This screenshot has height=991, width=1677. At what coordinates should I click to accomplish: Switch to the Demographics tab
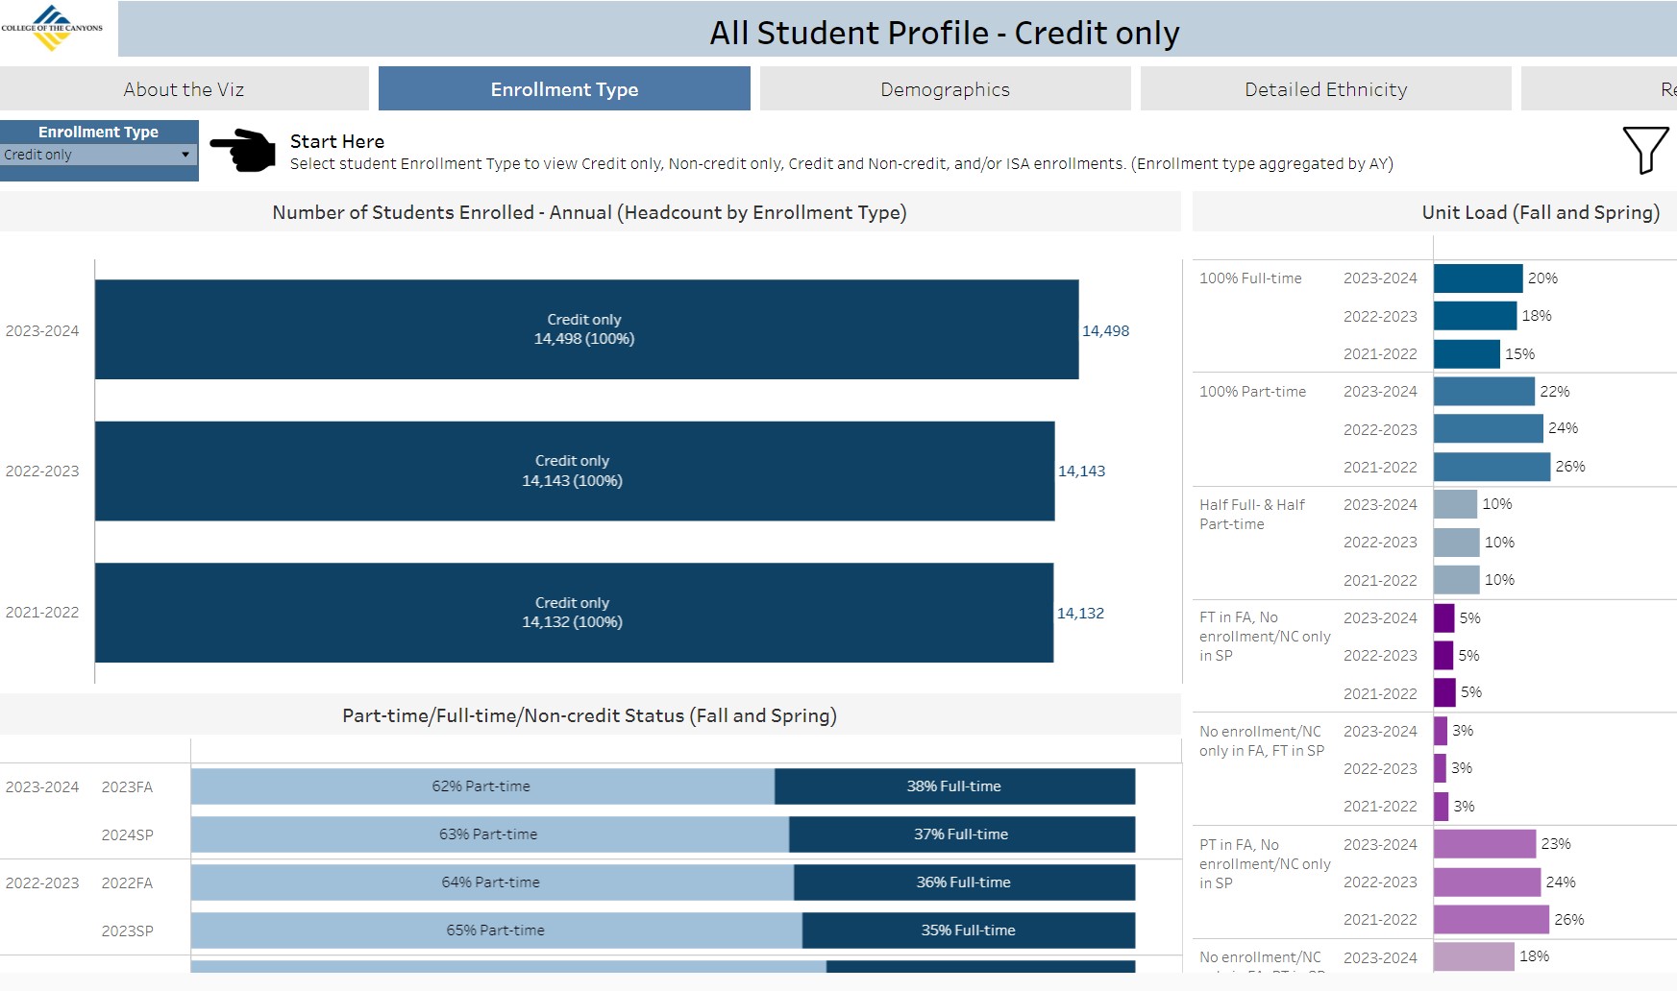tap(945, 89)
